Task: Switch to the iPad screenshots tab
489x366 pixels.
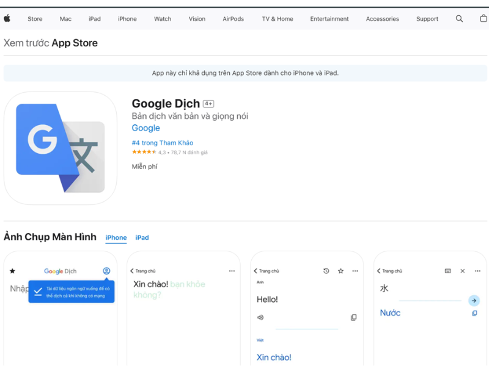Action: coord(142,237)
